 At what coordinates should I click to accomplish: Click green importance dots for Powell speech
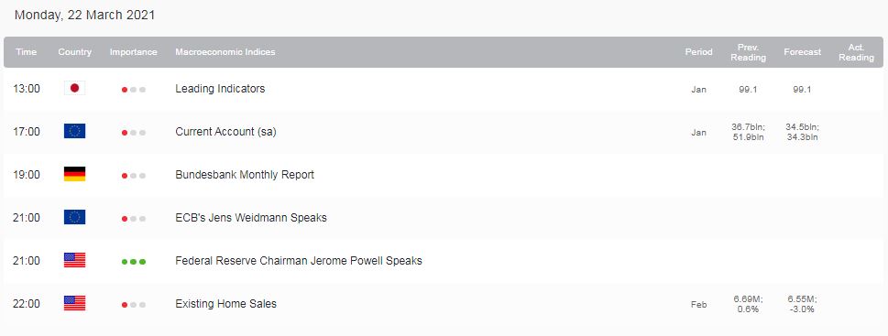tap(134, 262)
